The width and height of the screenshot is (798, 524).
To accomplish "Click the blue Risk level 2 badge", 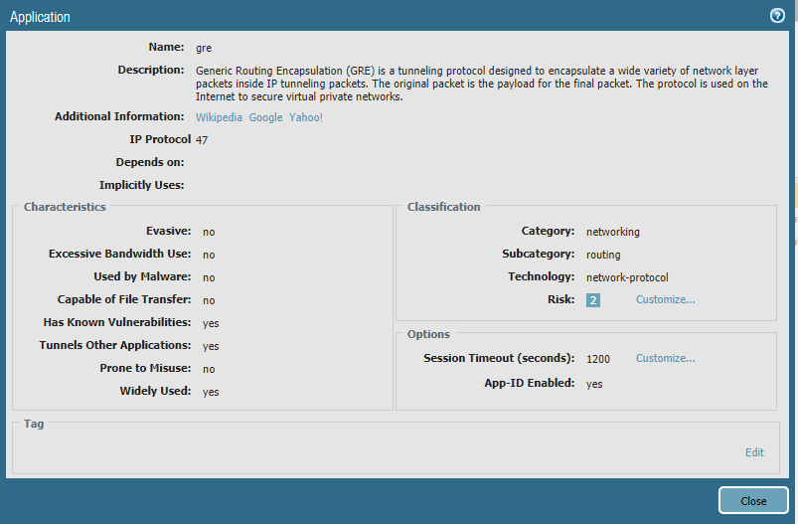I will point(593,300).
